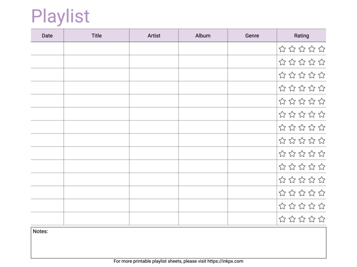Viewport: 357px width, 267px height.
Task: Select the third star in row two
Action: pos(302,62)
